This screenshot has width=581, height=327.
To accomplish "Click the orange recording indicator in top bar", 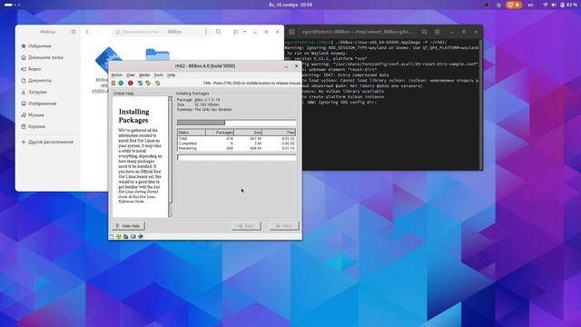I will [514, 5].
